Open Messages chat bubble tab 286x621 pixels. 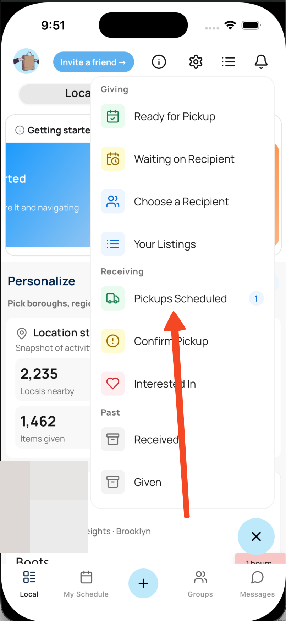[x=257, y=583]
